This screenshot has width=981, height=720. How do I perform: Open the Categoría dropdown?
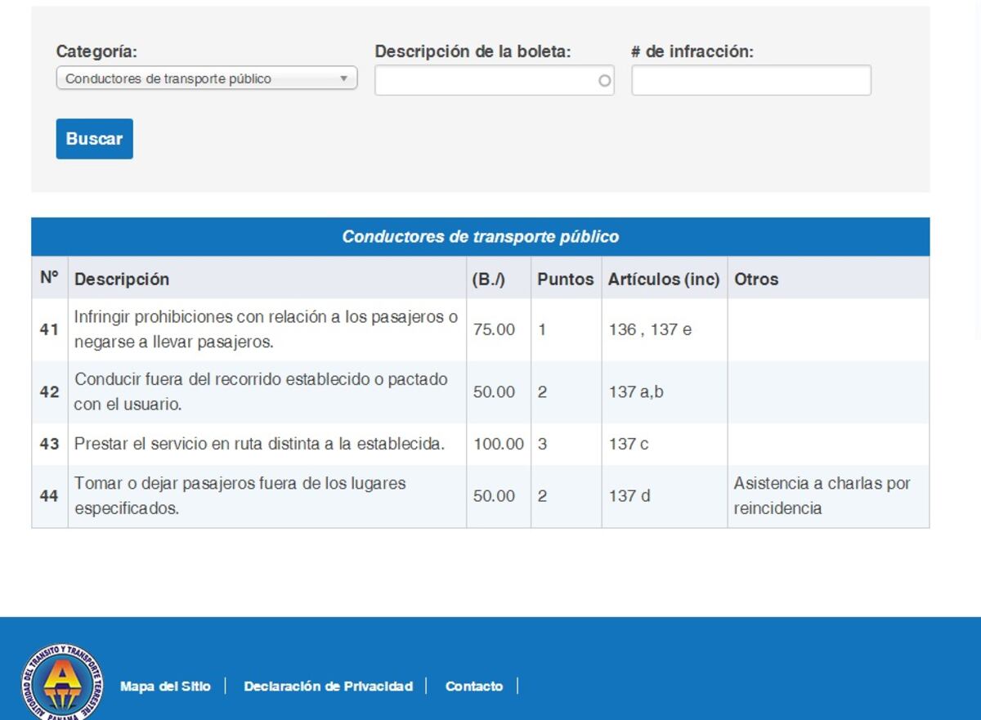[206, 79]
